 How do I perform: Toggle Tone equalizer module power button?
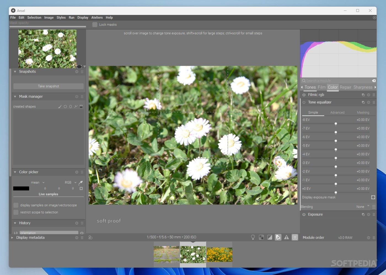tap(304, 102)
